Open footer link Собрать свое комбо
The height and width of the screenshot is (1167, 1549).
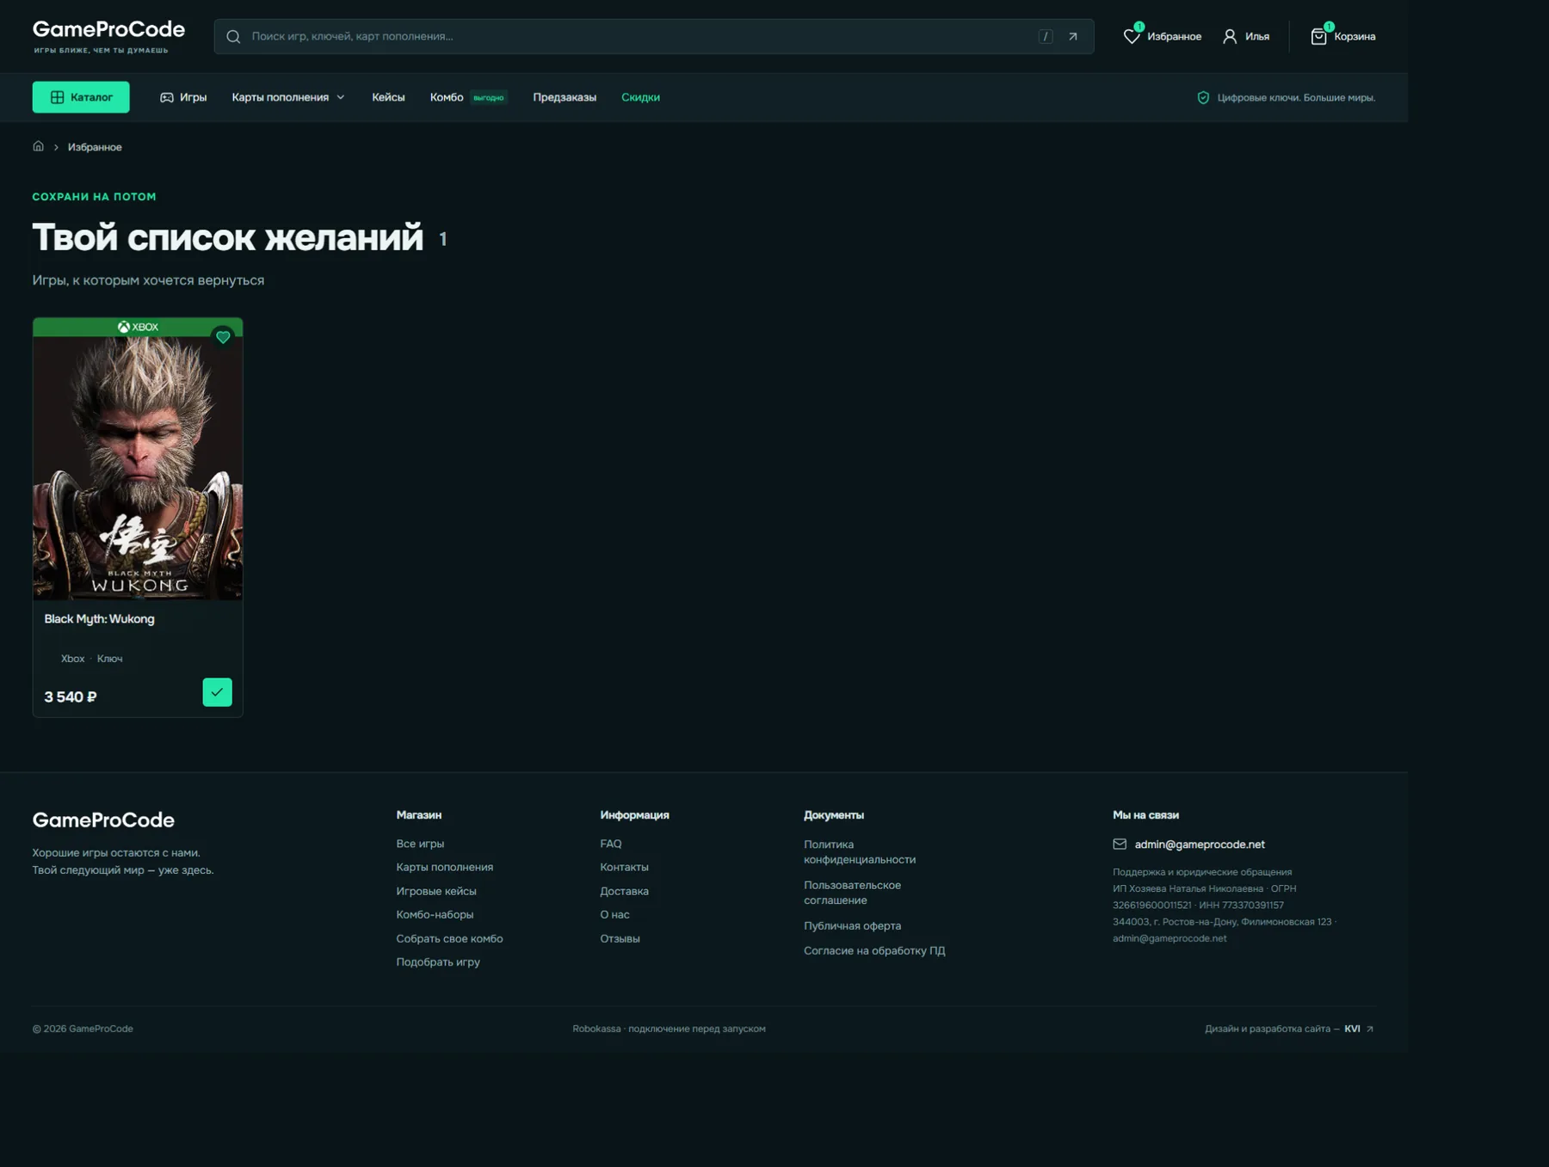click(449, 938)
